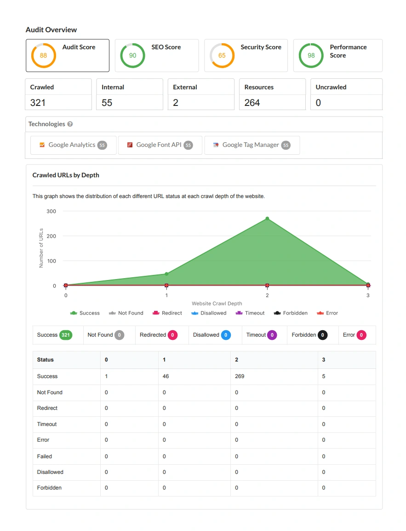Toggle the Disallowed legend series
Screen dimensions: 406x531
[x=209, y=313]
